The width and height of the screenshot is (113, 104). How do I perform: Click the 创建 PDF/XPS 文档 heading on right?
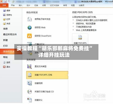click(82, 12)
